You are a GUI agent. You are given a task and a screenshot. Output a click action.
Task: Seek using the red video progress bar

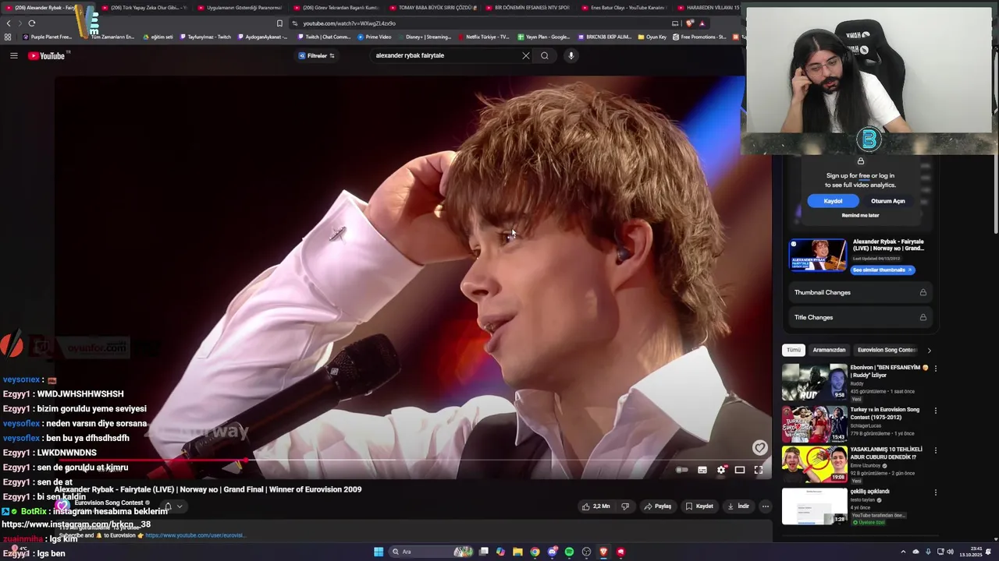pyautogui.click(x=414, y=460)
